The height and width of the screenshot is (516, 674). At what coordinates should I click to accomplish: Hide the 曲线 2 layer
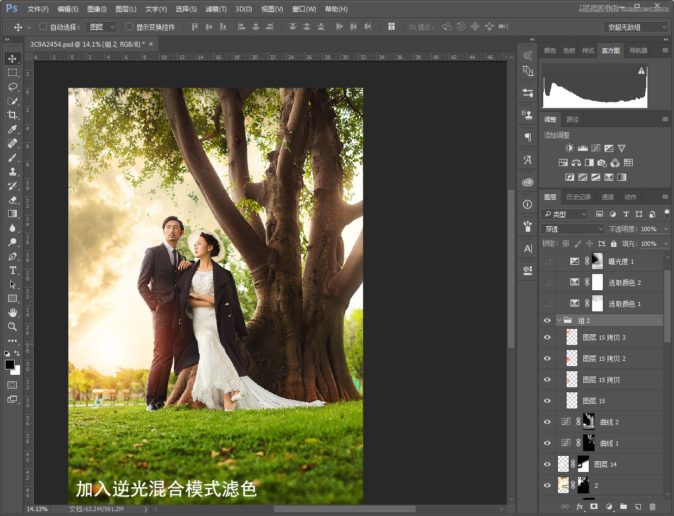[547, 422]
